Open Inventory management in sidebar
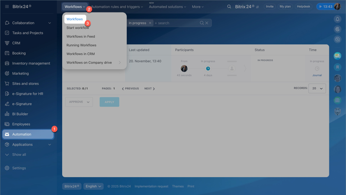The height and width of the screenshot is (195, 346). pyautogui.click(x=31, y=63)
